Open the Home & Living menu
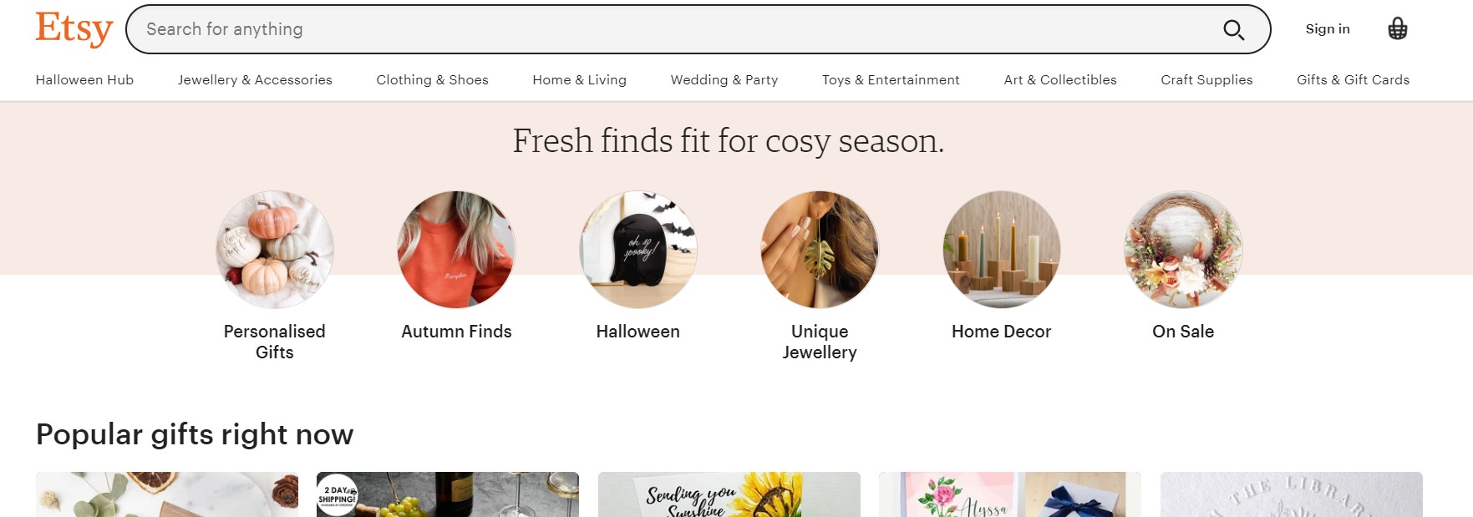Image resolution: width=1473 pixels, height=517 pixels. [x=579, y=80]
